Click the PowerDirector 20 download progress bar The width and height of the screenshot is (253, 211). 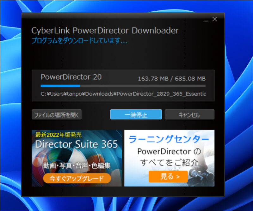[x=123, y=86]
